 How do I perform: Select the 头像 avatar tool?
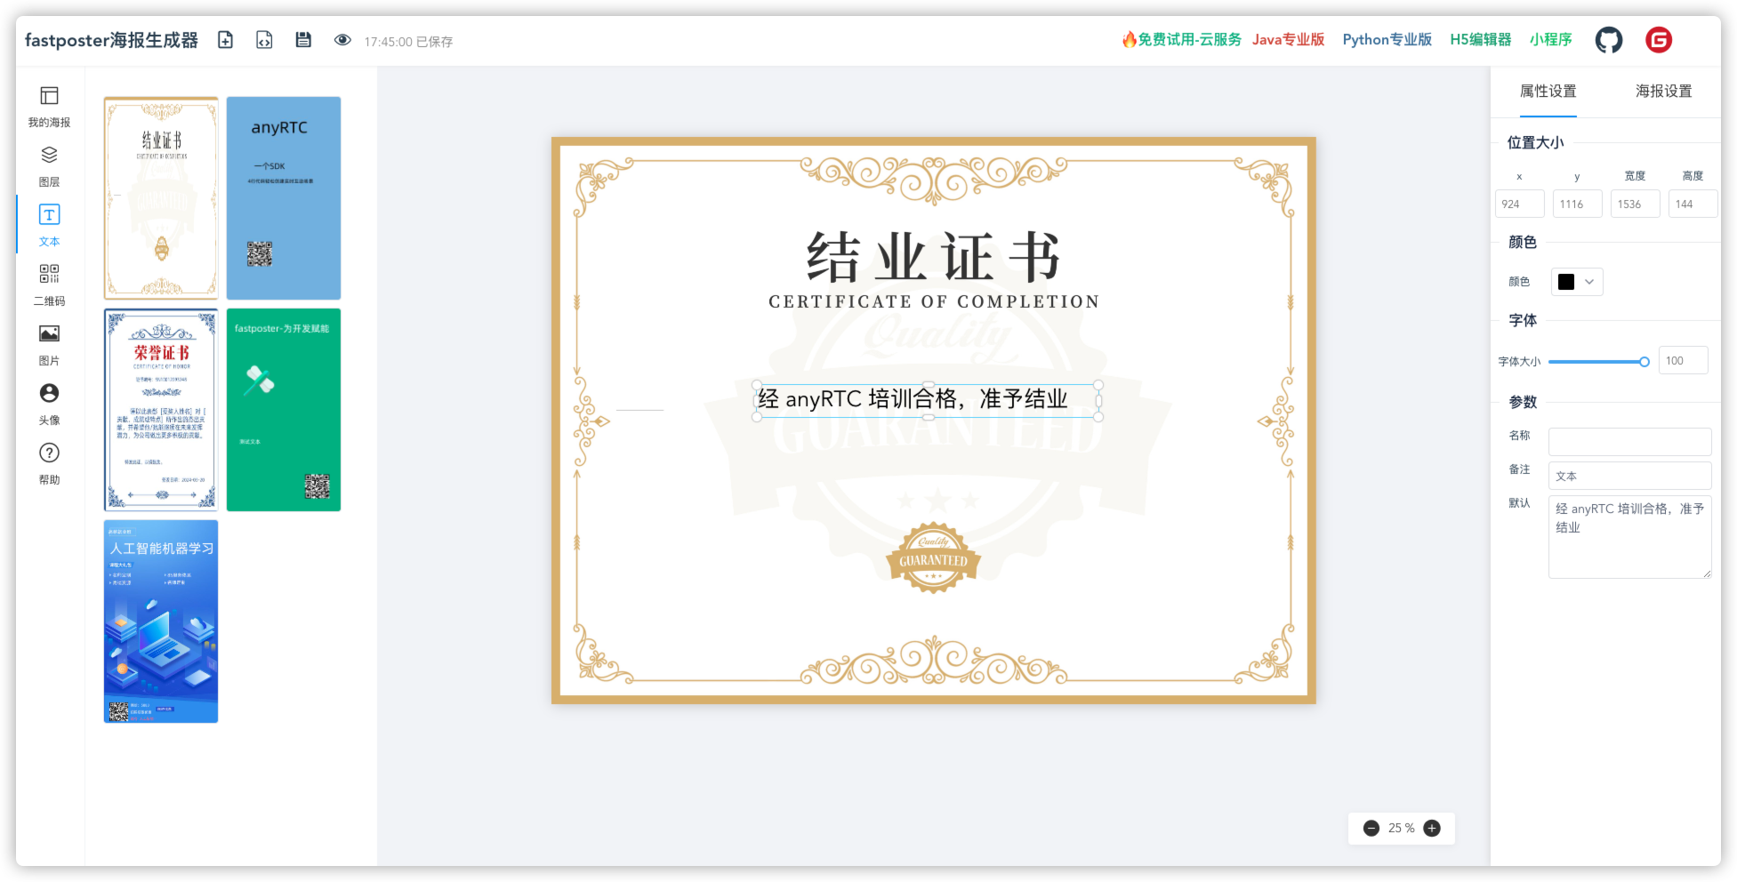tap(49, 405)
